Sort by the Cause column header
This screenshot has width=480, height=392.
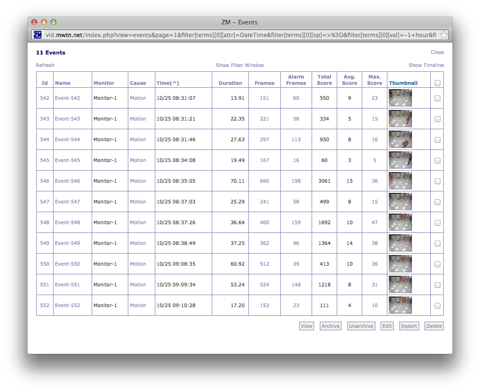pos(138,83)
